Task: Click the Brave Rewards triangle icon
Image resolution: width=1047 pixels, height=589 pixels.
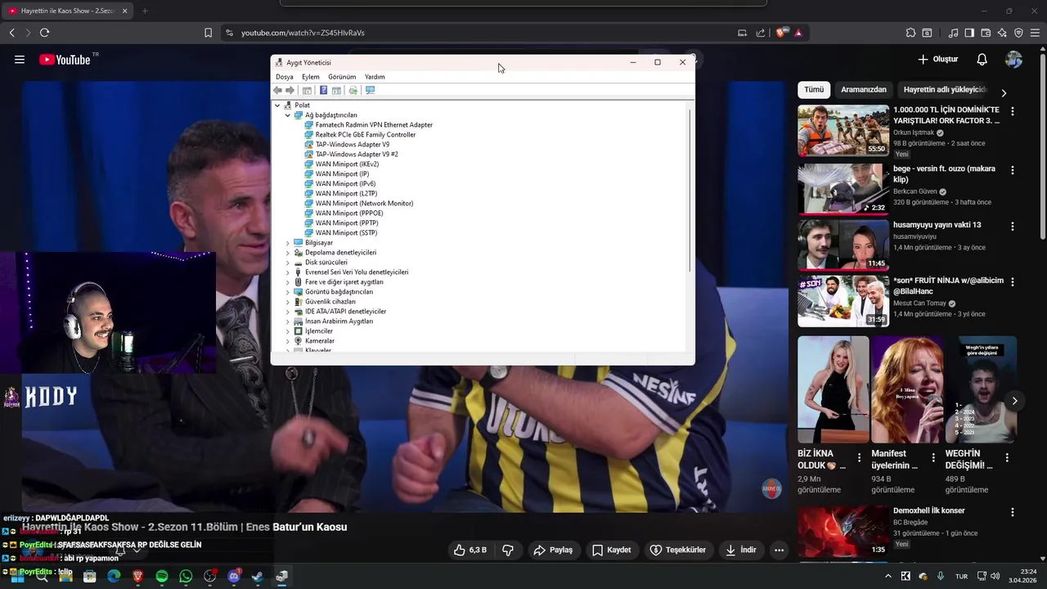Action: [798, 33]
